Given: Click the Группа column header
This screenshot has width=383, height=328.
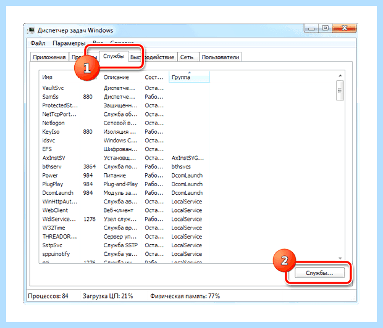Looking at the screenshot, I should tap(189, 77).
